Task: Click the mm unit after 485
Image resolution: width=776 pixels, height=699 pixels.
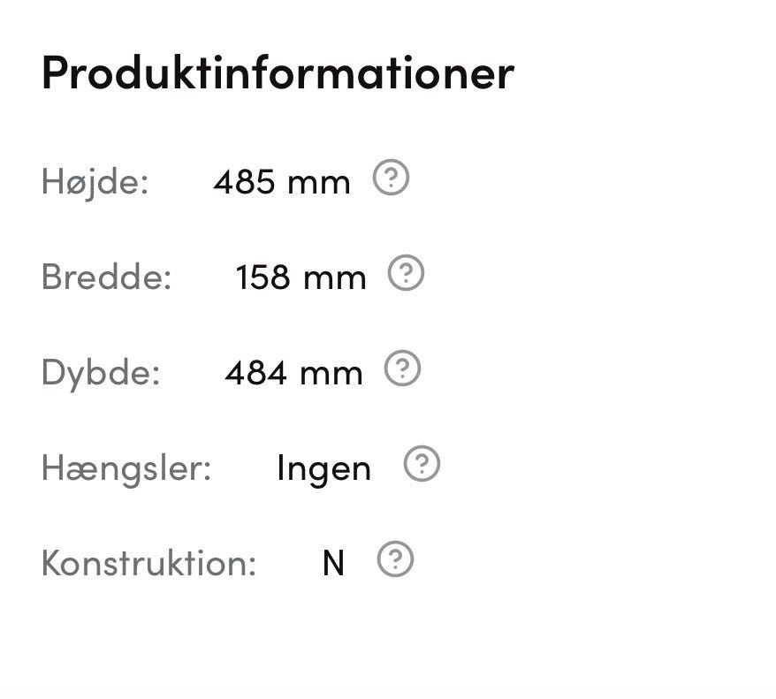Action: click(x=318, y=184)
